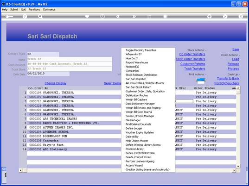Click the Undo Order Transfers link

[x=191, y=59]
